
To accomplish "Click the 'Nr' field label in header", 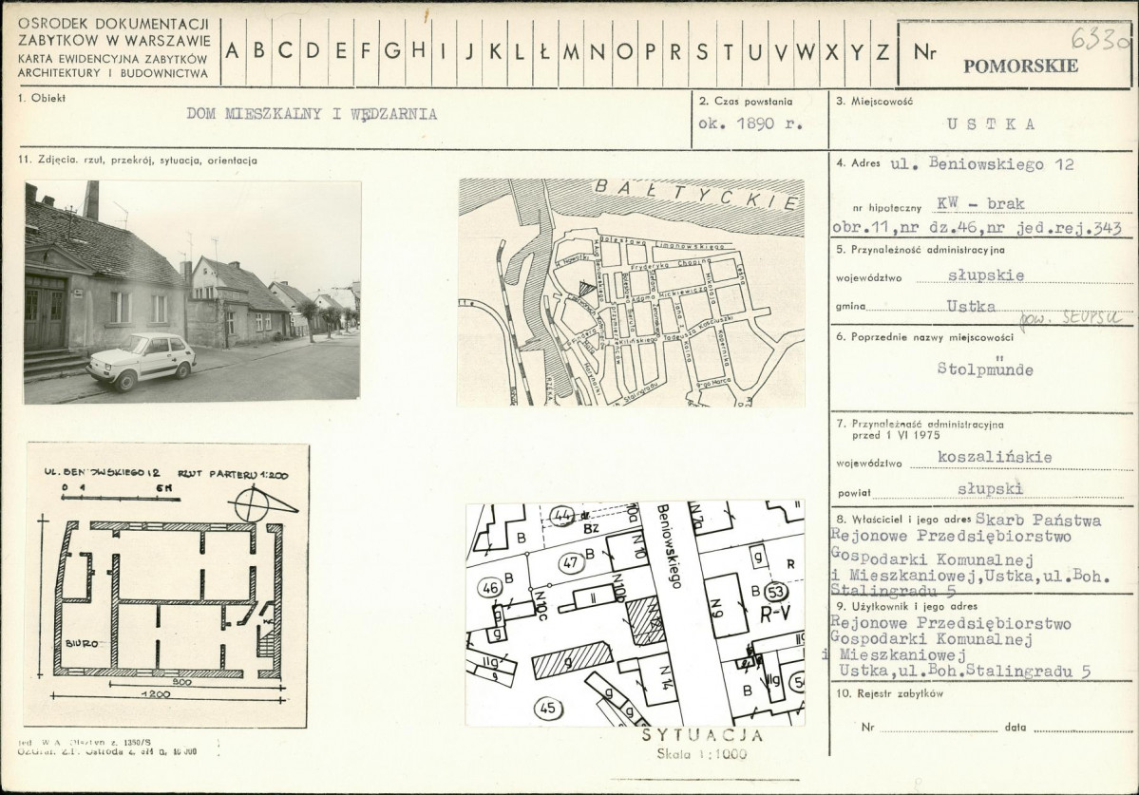I will 924,52.
